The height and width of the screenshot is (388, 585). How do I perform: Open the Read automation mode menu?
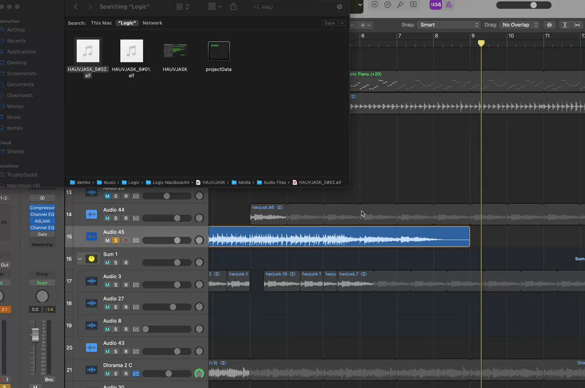(x=42, y=283)
